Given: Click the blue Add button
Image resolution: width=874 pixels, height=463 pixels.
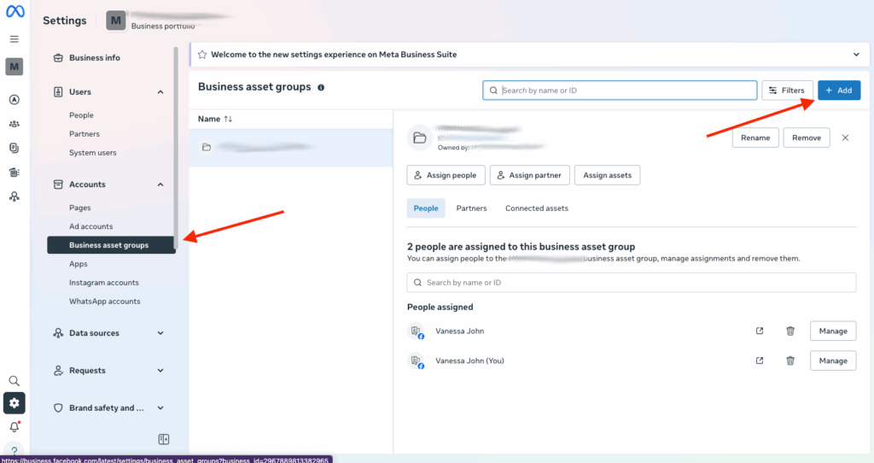Looking at the screenshot, I should (x=838, y=90).
